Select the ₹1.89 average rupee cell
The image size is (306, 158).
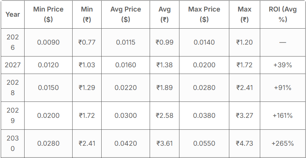[x=164, y=88]
